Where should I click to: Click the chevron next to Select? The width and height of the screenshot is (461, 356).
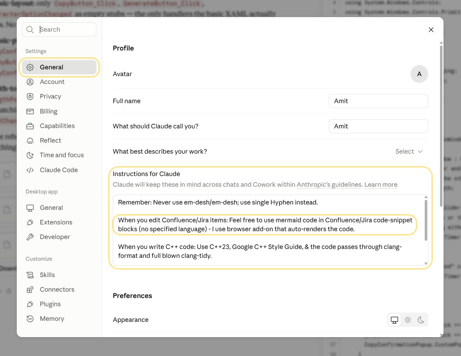420,152
